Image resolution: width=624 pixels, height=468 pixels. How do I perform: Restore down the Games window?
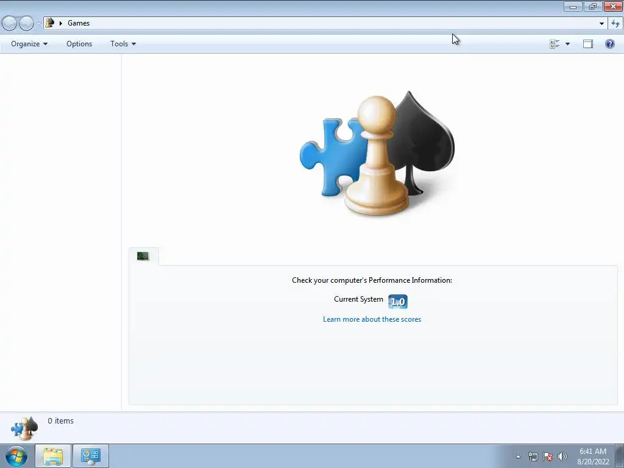pyautogui.click(x=593, y=6)
